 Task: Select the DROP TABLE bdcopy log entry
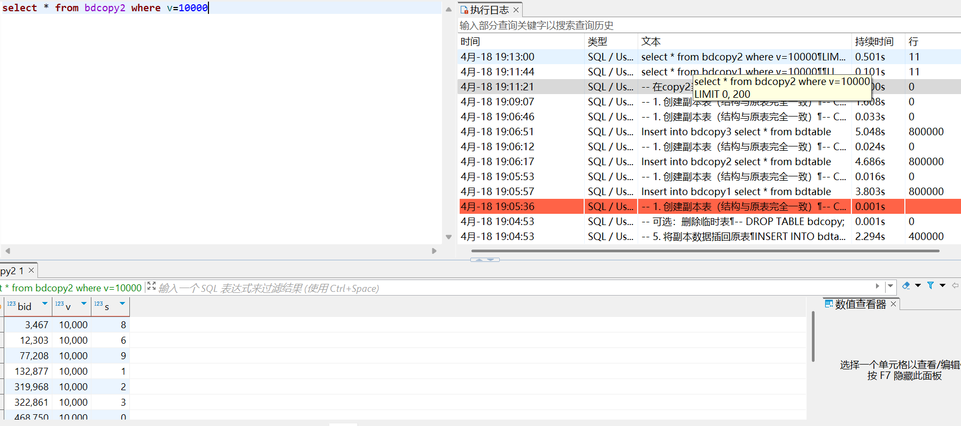709,221
